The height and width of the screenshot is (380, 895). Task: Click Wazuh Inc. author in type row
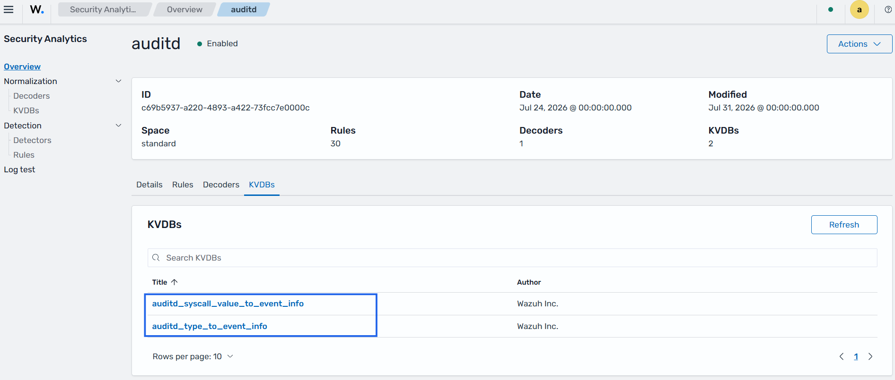[537, 326]
